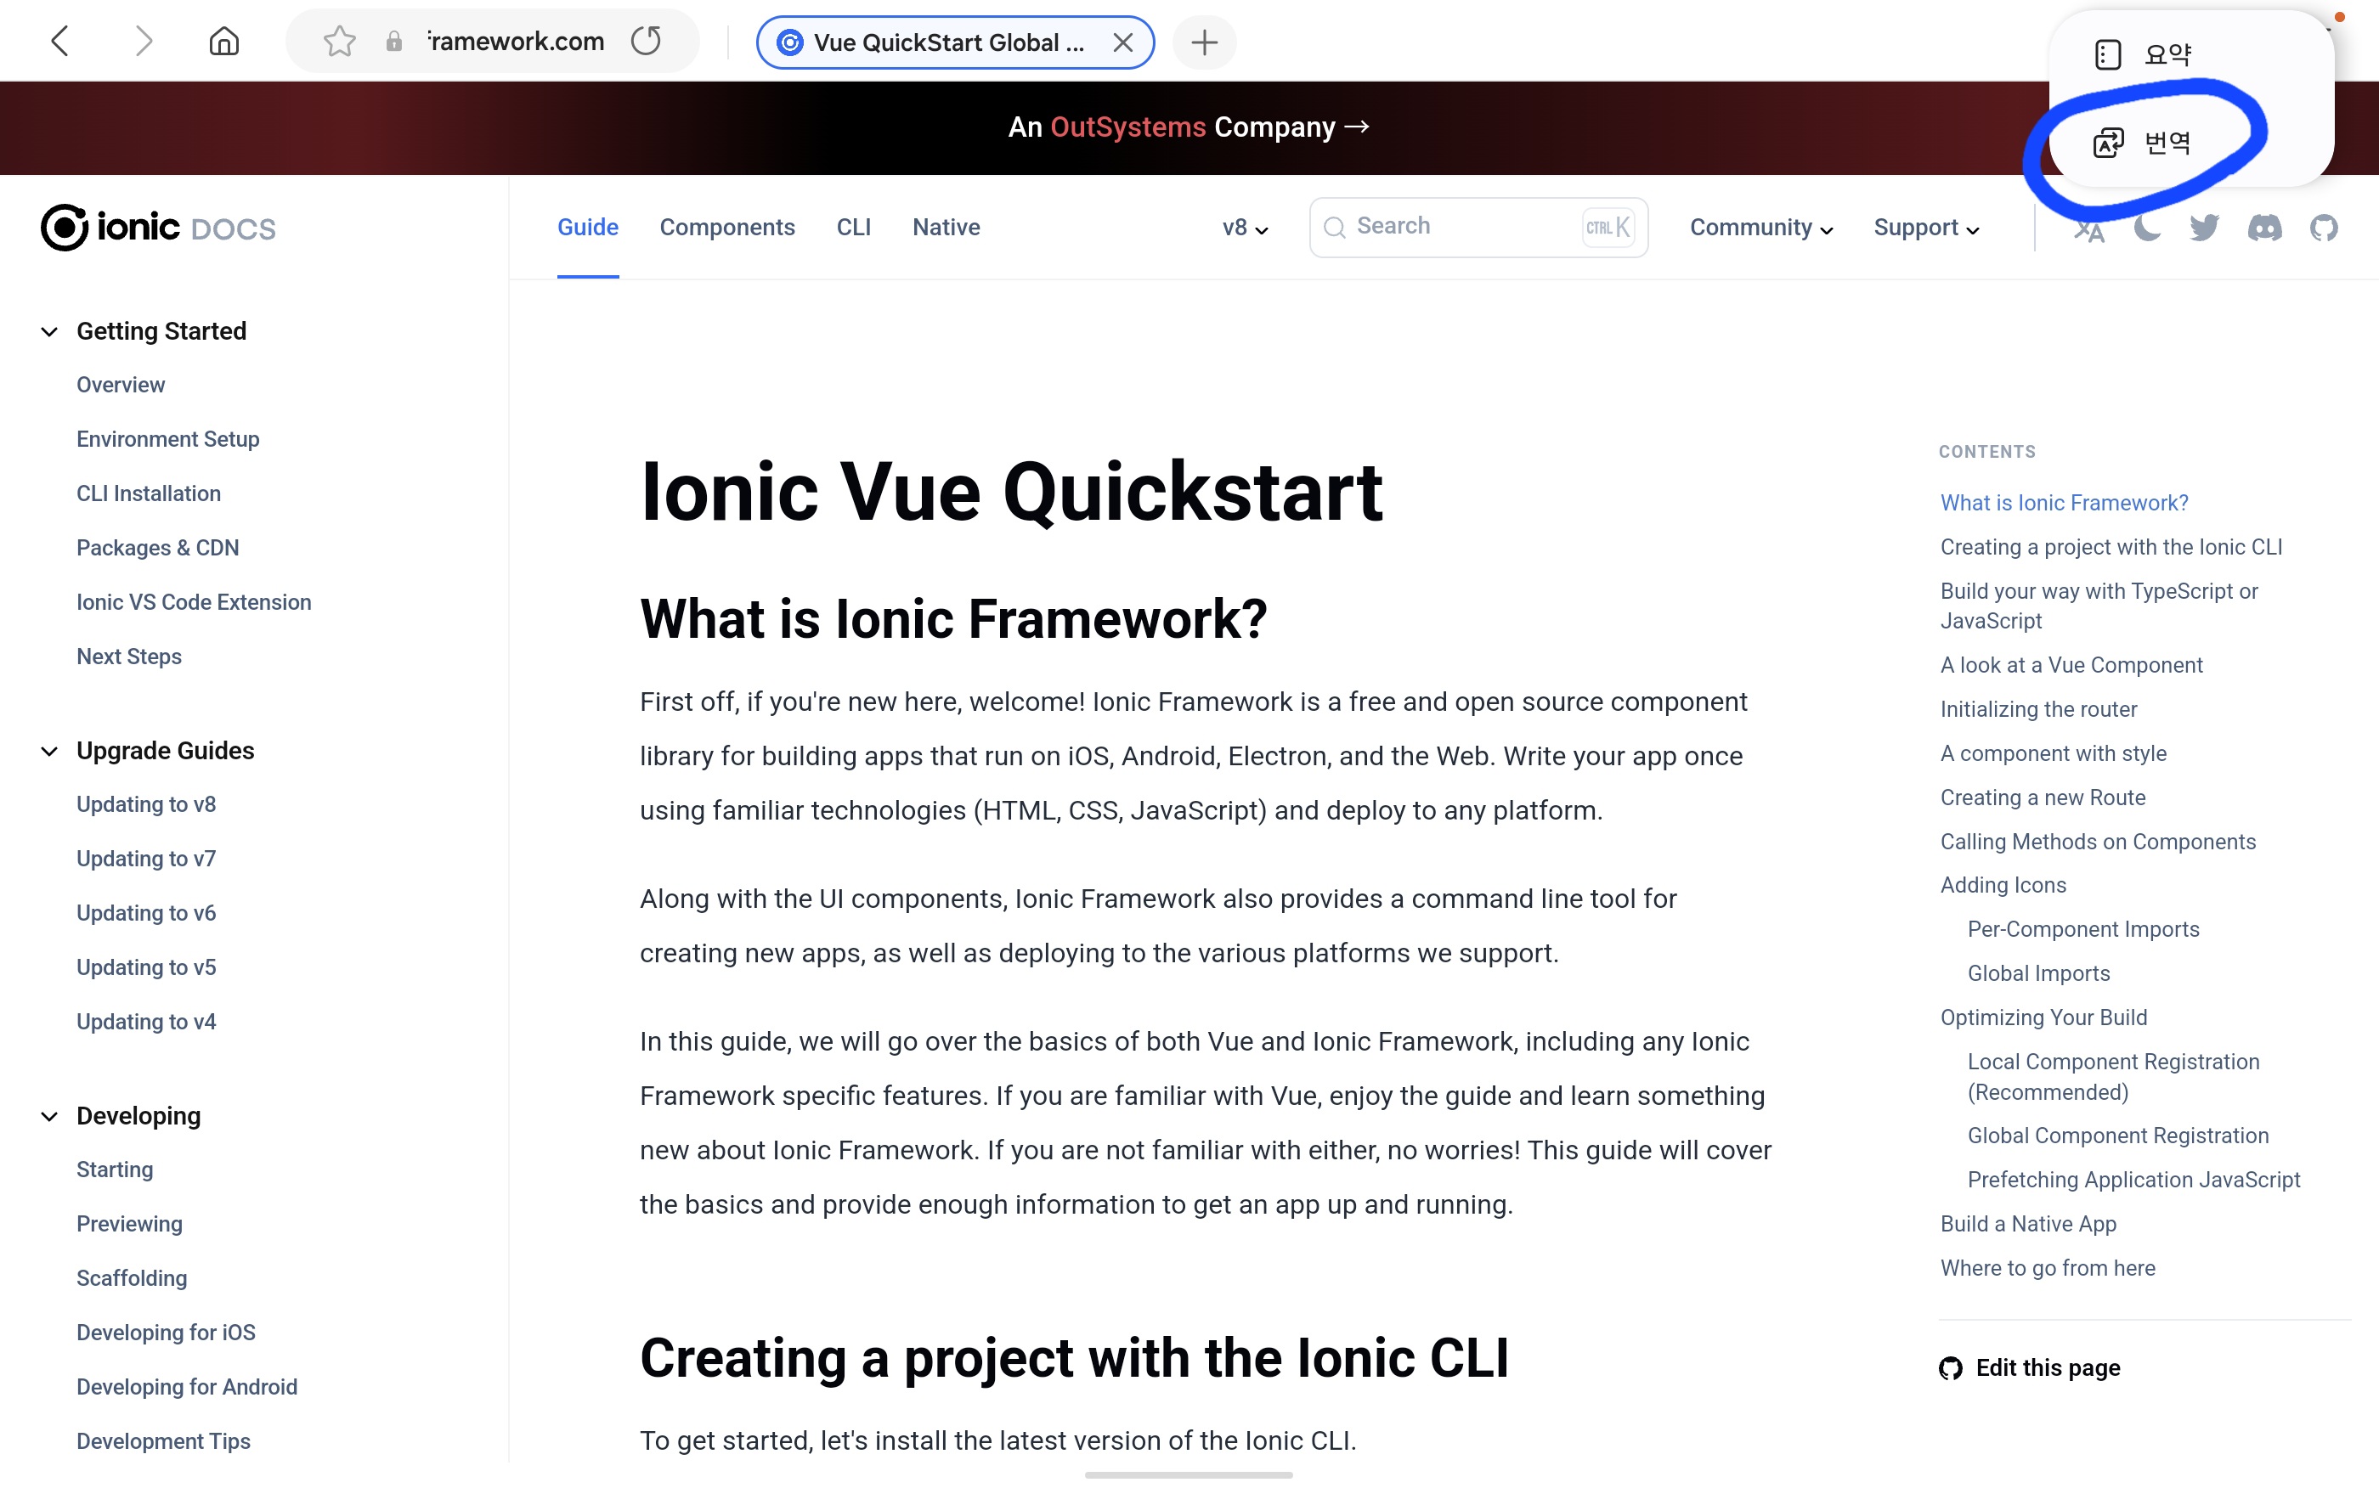Reload the page with refresh icon

point(646,42)
